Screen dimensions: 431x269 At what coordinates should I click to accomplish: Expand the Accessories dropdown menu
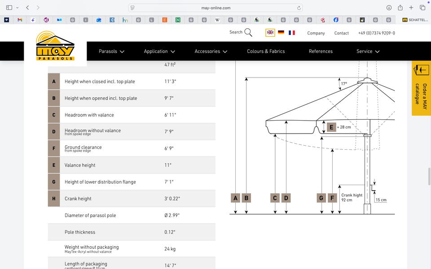[211, 52]
